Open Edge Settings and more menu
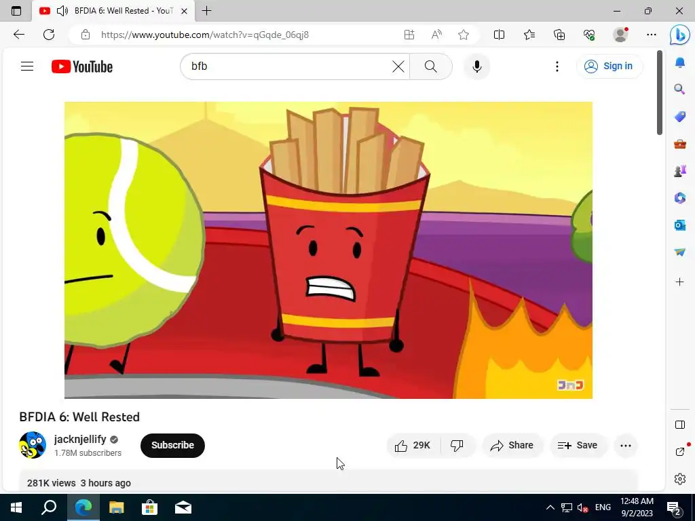 [651, 35]
